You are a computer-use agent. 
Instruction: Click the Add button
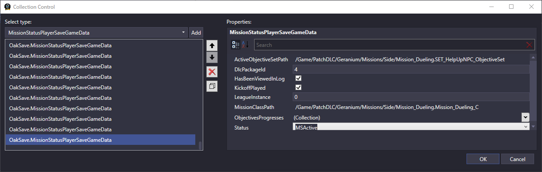[196, 32]
